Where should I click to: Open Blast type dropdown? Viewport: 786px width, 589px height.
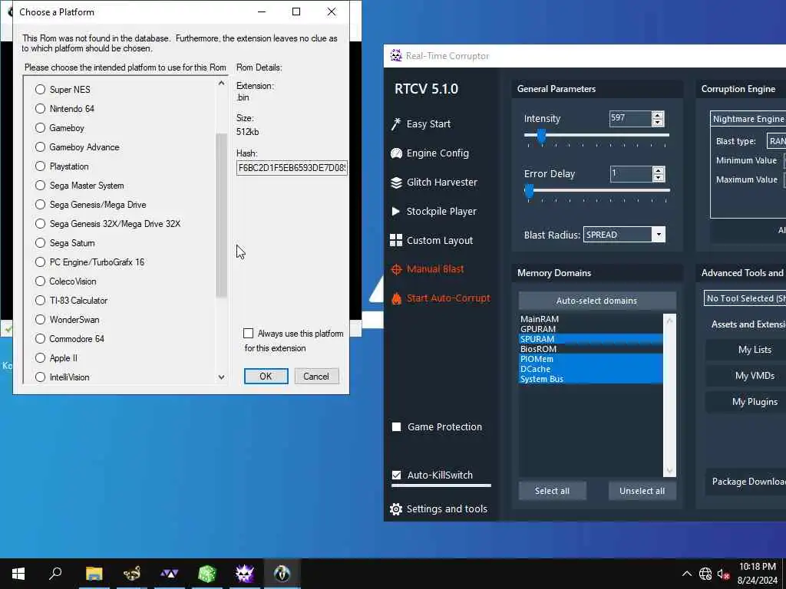pos(777,141)
